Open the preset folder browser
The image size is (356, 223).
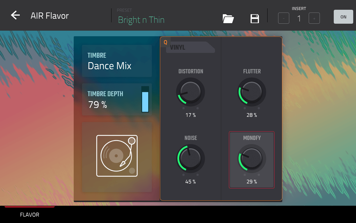(x=228, y=19)
